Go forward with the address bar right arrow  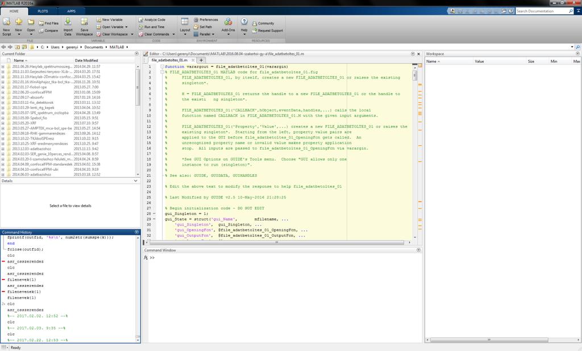[x=10, y=47]
